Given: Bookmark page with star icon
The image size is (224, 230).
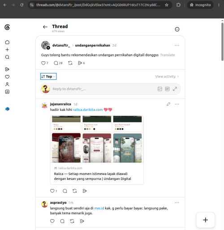Looking at the screenshot, I should (167, 5).
